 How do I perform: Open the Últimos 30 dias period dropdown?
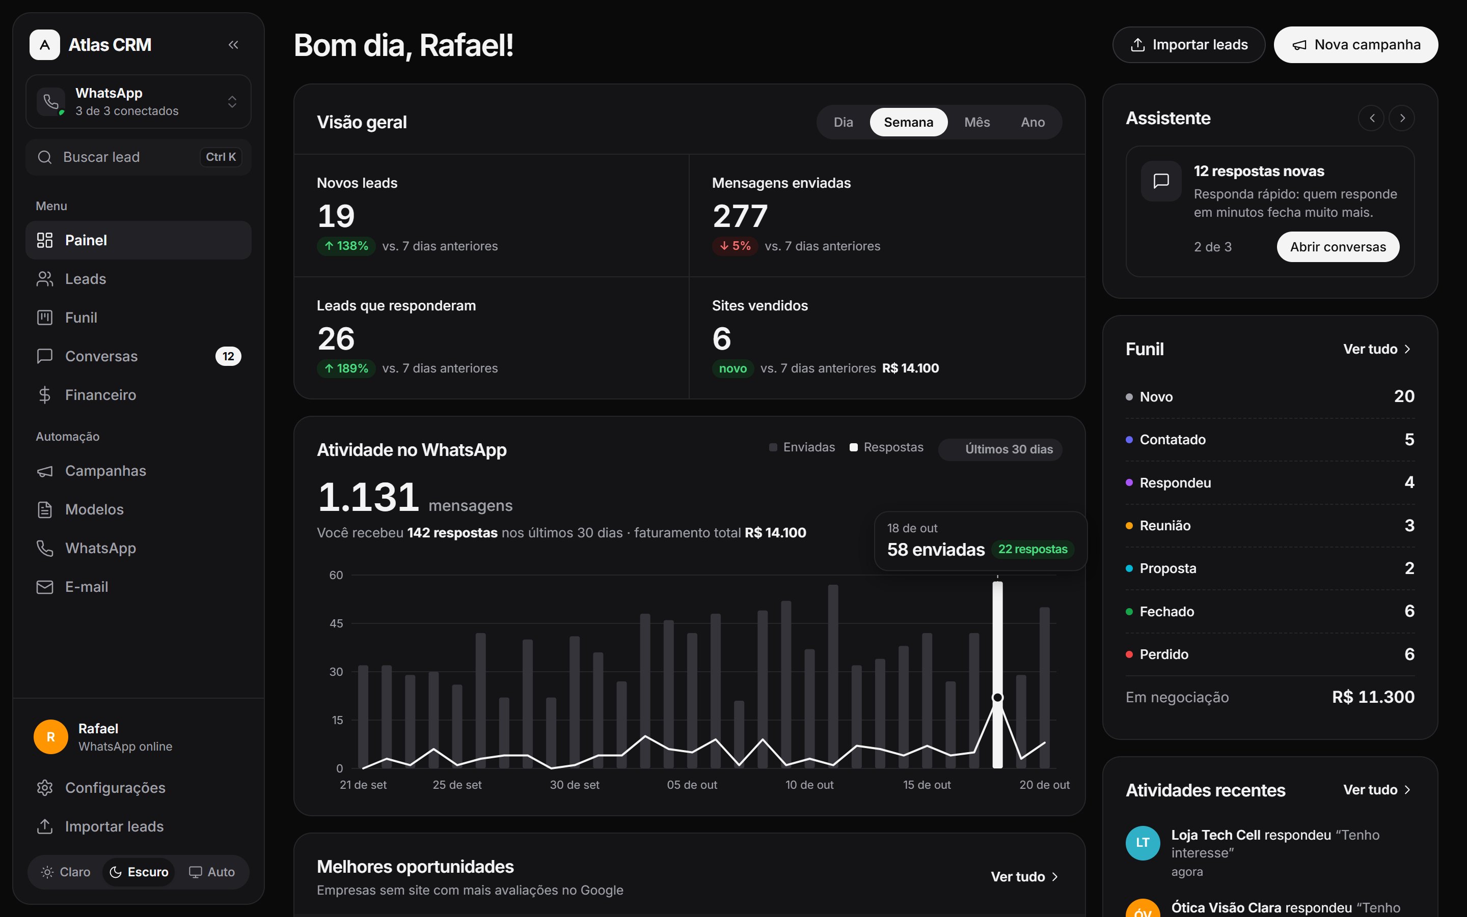(1000, 449)
